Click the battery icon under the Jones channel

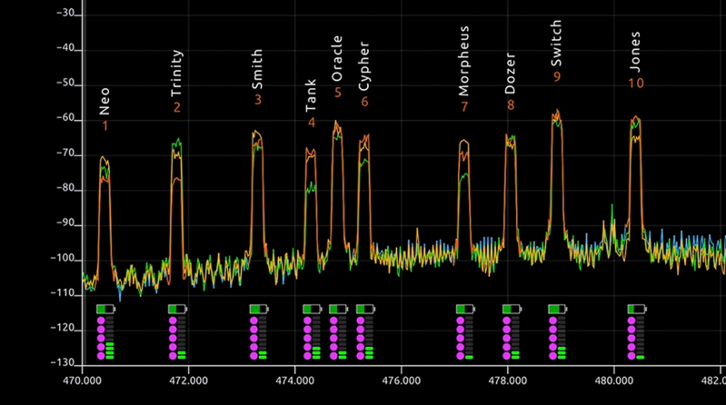tap(636, 310)
